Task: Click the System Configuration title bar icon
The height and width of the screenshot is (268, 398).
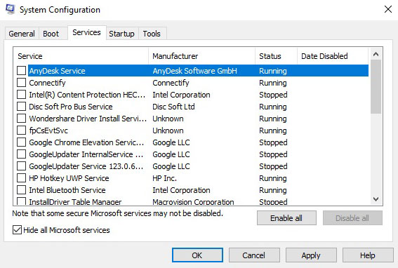Action: coord(10,9)
